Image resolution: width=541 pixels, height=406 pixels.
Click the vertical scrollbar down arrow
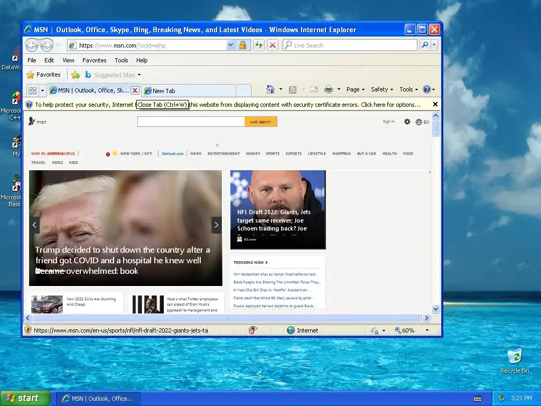tap(435, 309)
